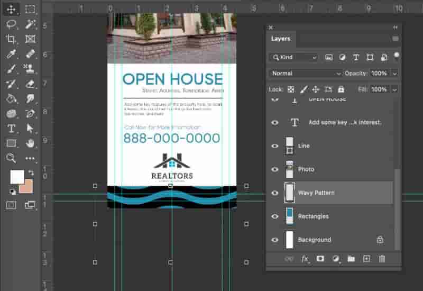Add a layer style with fx icon
Image resolution: width=423 pixels, height=291 pixels.
click(x=305, y=259)
